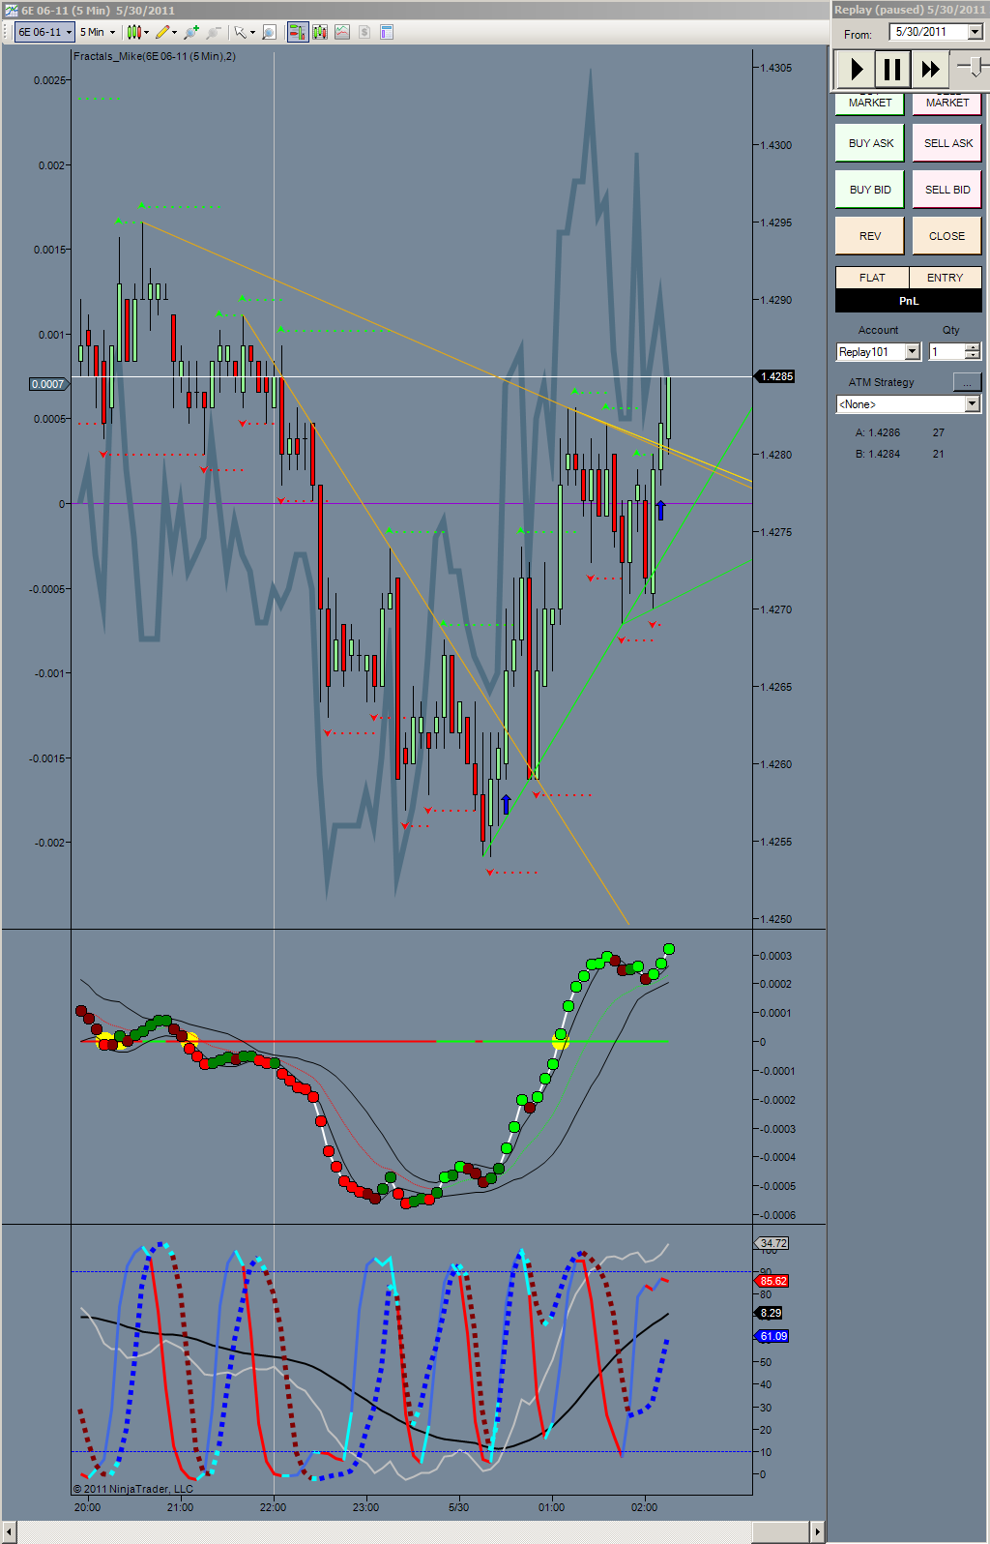
Task: Select the FLAT position field
Action: coord(872,278)
